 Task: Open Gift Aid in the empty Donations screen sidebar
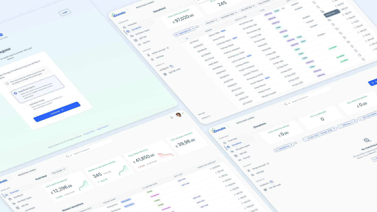243,153
